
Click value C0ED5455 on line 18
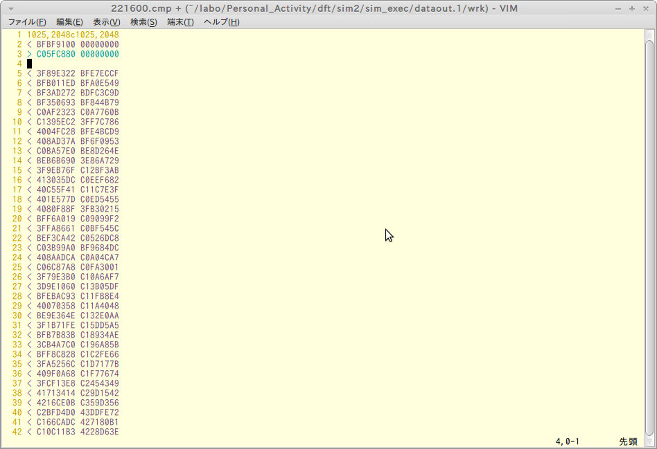100,199
